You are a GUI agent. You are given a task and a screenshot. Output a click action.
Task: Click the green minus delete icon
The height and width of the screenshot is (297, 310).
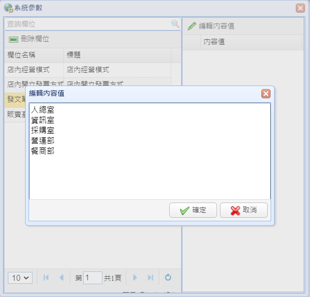pyautogui.click(x=13, y=39)
